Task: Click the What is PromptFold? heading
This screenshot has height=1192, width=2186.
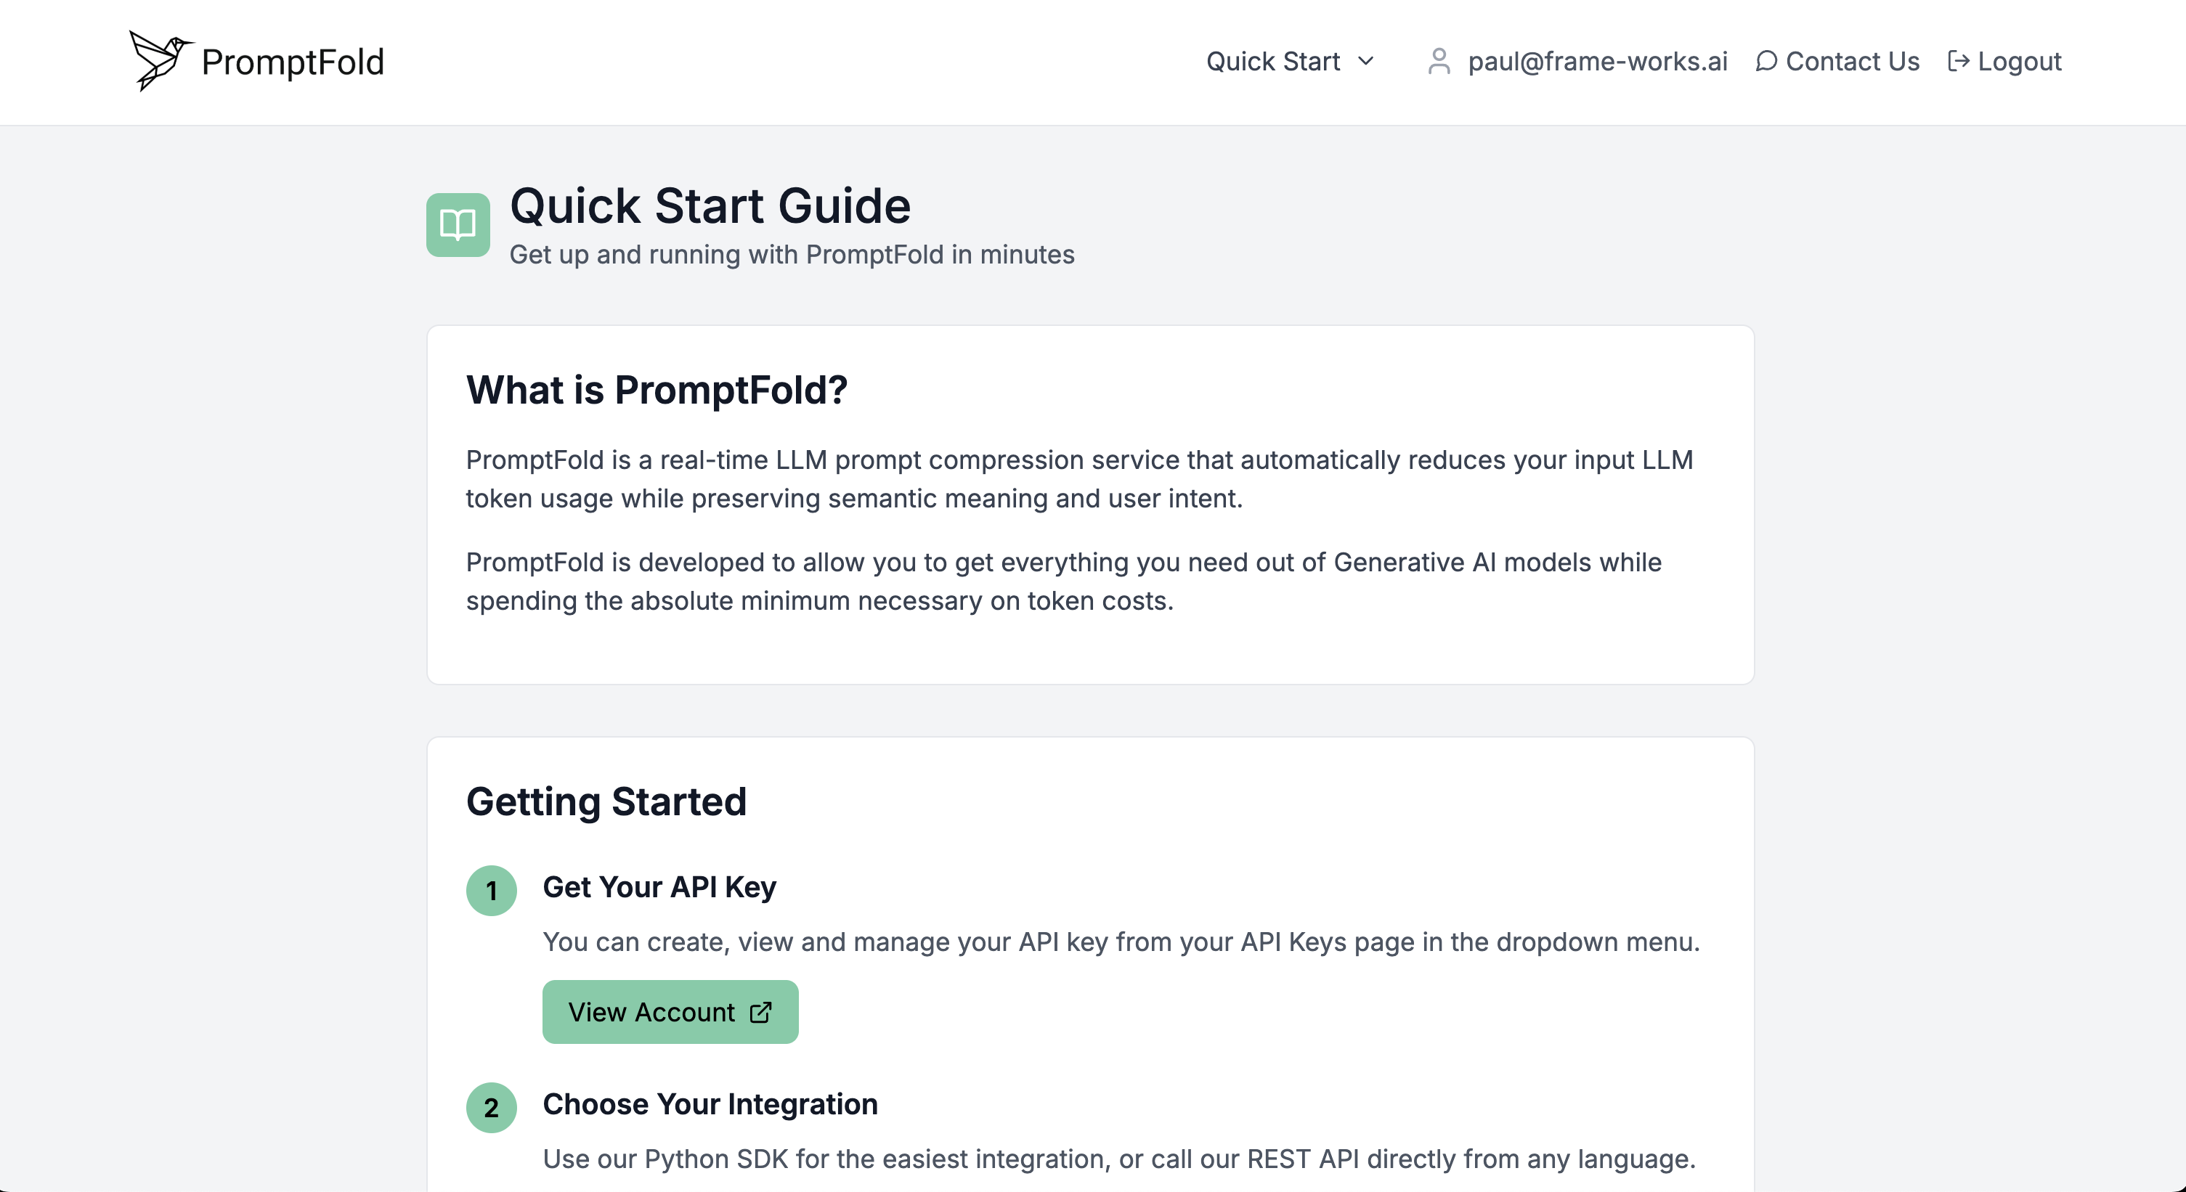Action: [x=657, y=391]
